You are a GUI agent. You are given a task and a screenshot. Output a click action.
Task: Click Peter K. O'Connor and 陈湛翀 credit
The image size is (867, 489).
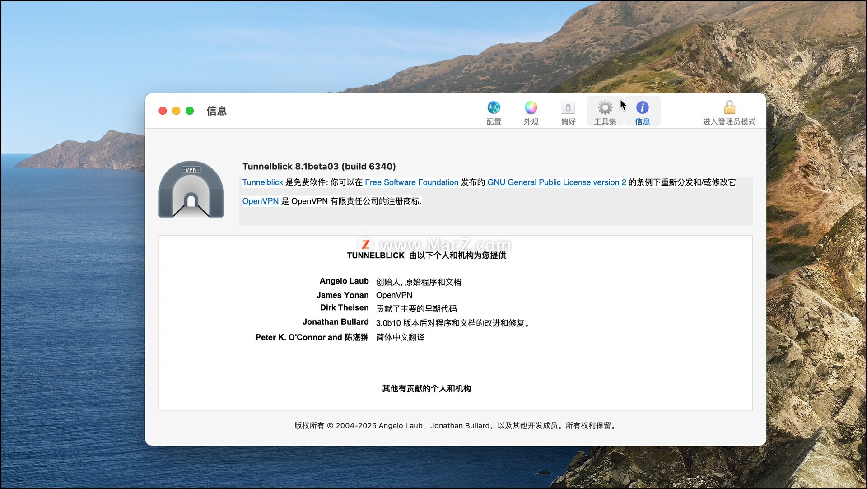tap(312, 337)
